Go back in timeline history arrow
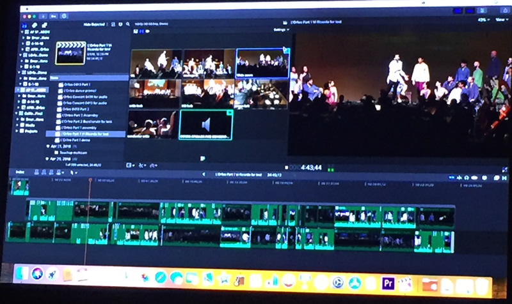 coord(204,174)
